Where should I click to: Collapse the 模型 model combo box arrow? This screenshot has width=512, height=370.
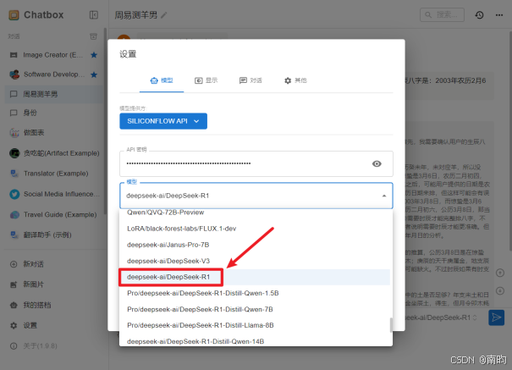384,196
